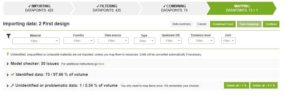Click the green question mark help icon
Screen dimensions: 286x106
7,54
